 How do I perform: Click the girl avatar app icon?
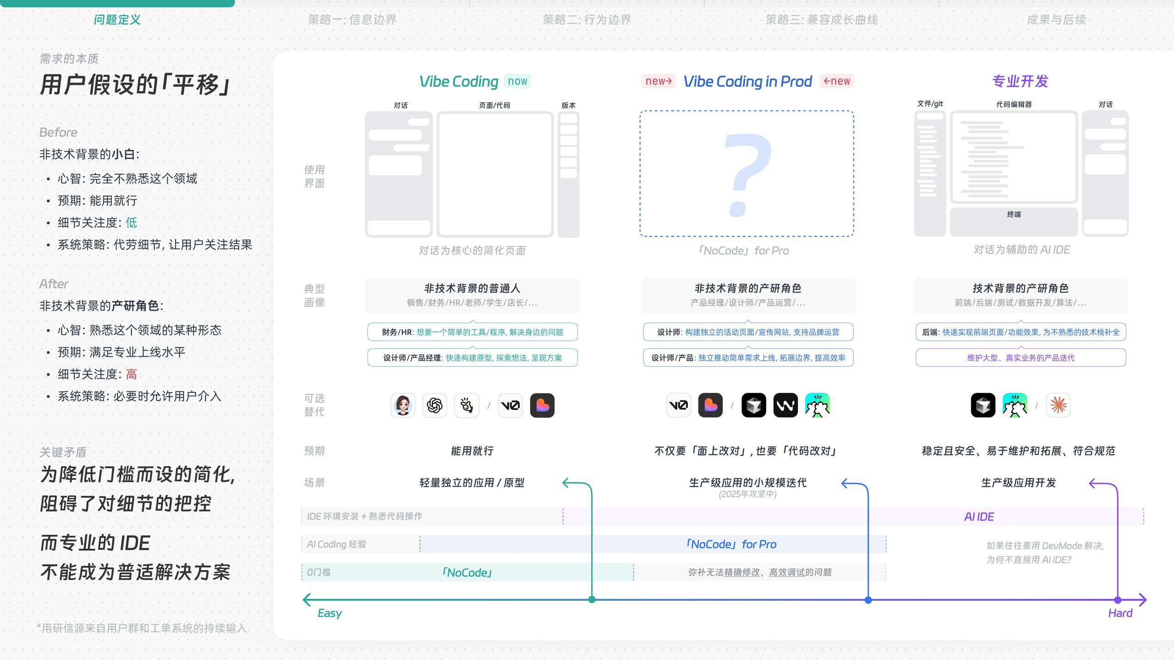(403, 405)
